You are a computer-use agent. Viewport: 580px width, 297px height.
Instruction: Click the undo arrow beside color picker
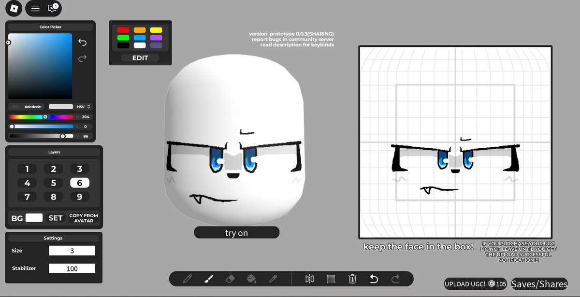(x=82, y=42)
